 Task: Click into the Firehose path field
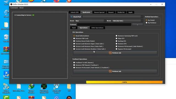coord(104,24)
